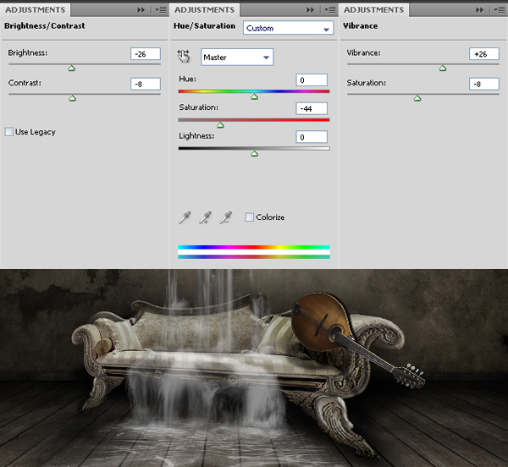Click the Vibrance value input box
This screenshot has height=467, width=508.
[483, 53]
